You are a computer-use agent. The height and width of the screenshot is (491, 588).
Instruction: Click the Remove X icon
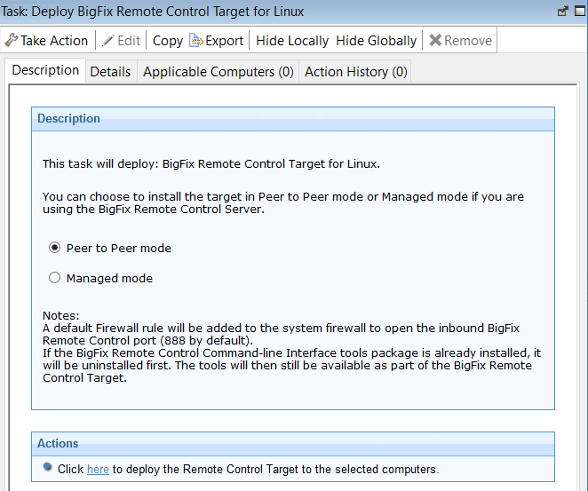[435, 40]
